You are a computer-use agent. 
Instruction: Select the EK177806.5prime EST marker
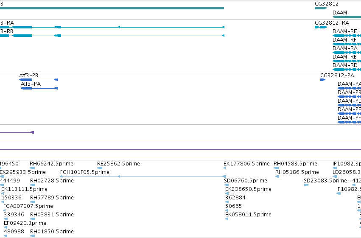coord(225,168)
